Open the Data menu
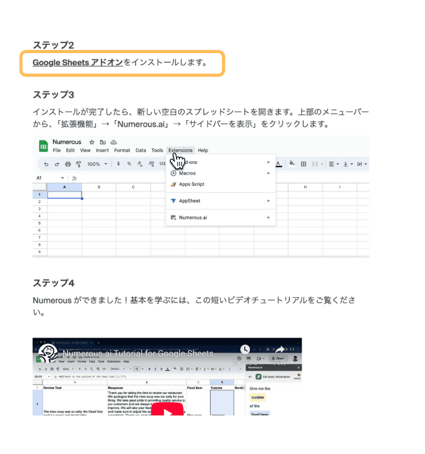This screenshot has width=425, height=454. tap(140, 150)
